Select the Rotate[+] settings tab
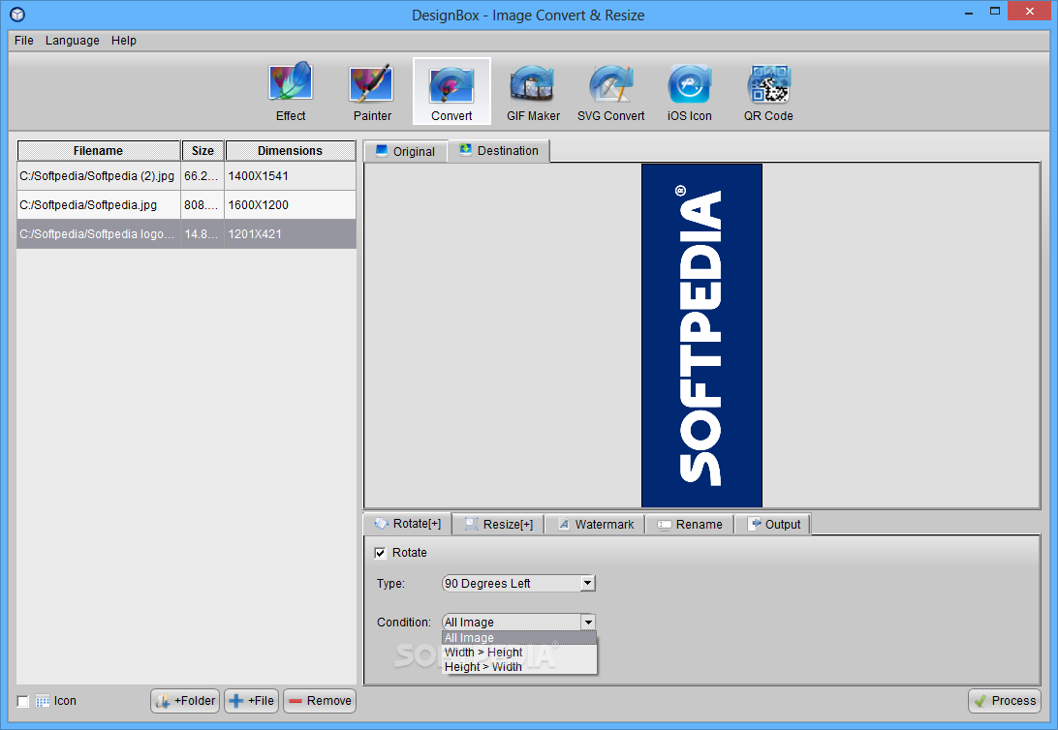The image size is (1058, 730). pos(408,524)
